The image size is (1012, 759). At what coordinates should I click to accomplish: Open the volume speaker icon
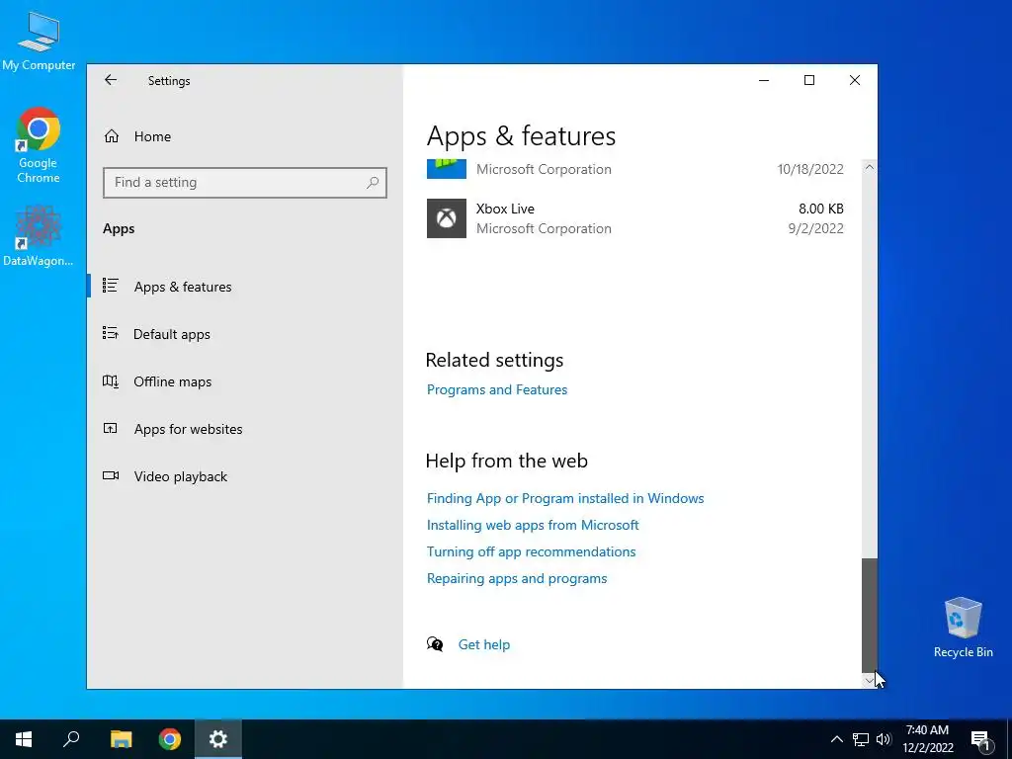(884, 739)
